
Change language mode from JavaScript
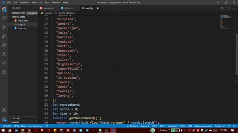tap(172, 126)
